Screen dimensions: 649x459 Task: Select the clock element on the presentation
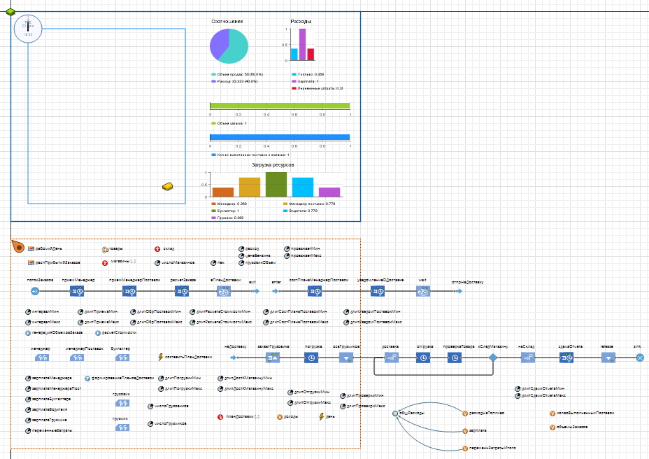(x=28, y=29)
